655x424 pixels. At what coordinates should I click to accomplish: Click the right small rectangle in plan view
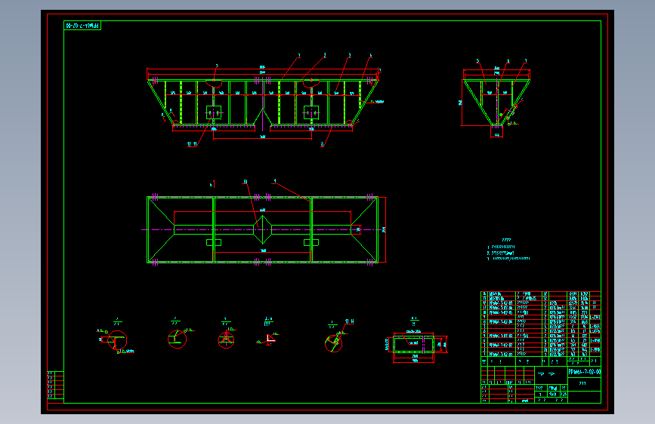pyautogui.click(x=311, y=242)
